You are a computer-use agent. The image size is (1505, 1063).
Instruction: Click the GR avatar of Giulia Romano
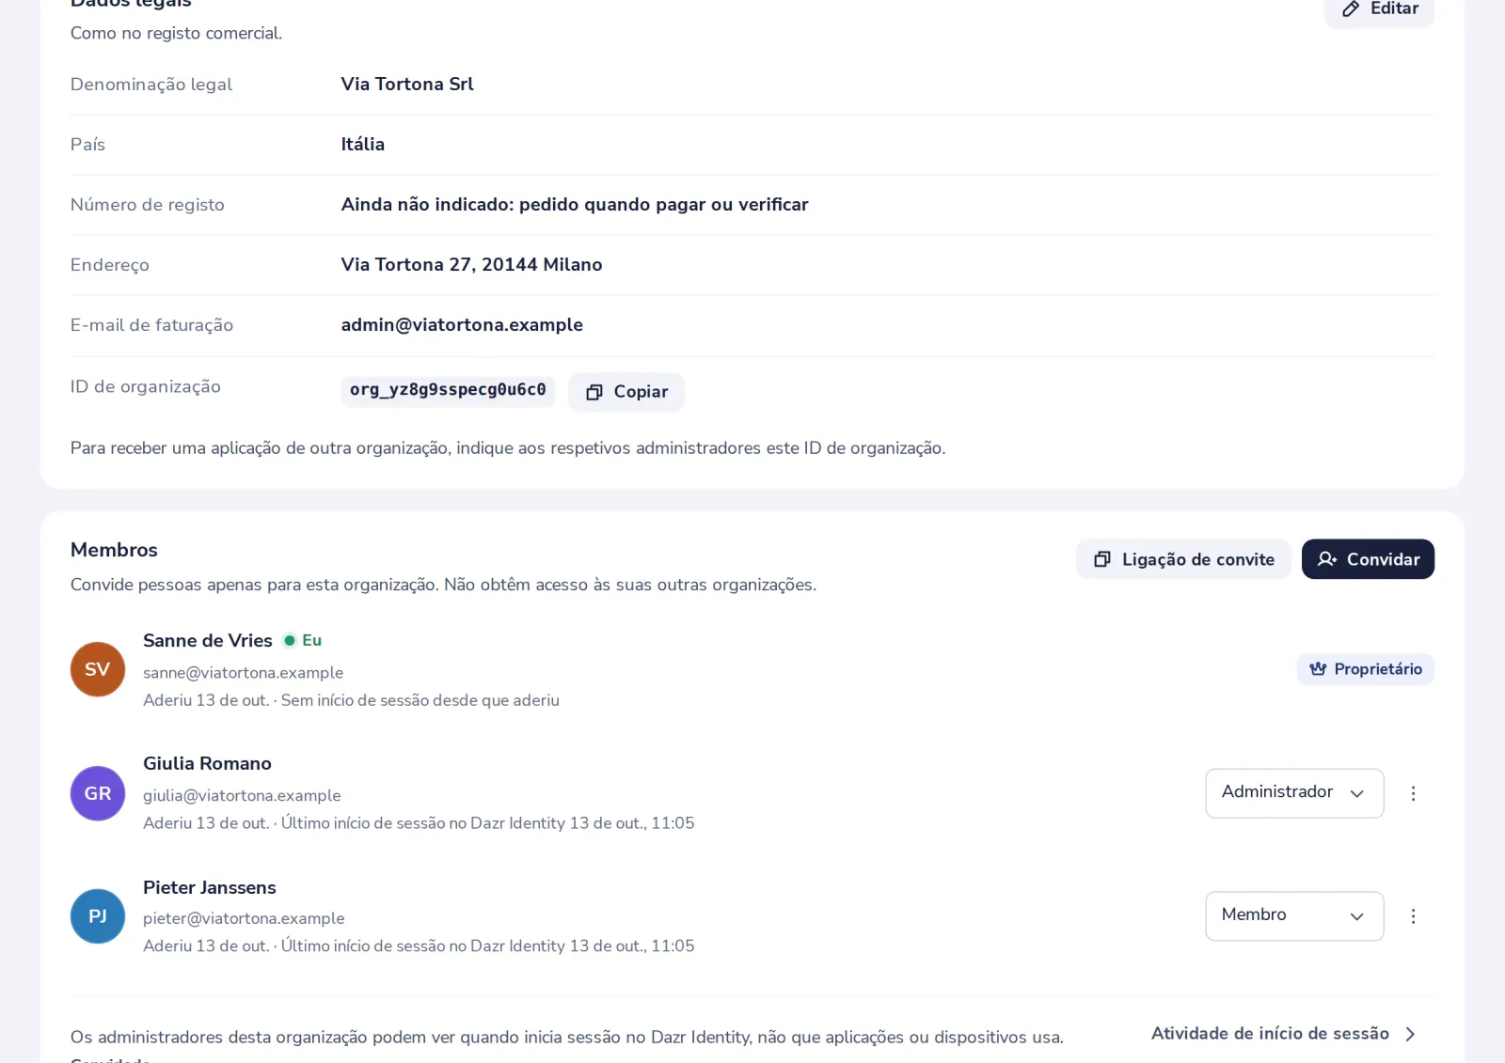coord(98,793)
